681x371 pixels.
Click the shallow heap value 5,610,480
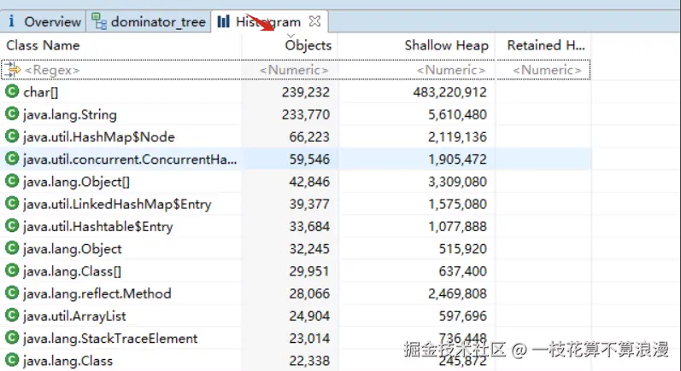tap(457, 114)
